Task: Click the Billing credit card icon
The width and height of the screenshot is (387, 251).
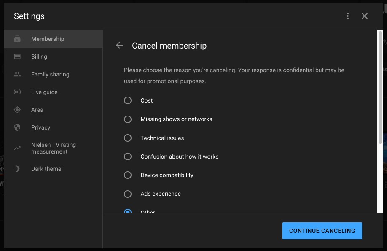Action: 17,57
